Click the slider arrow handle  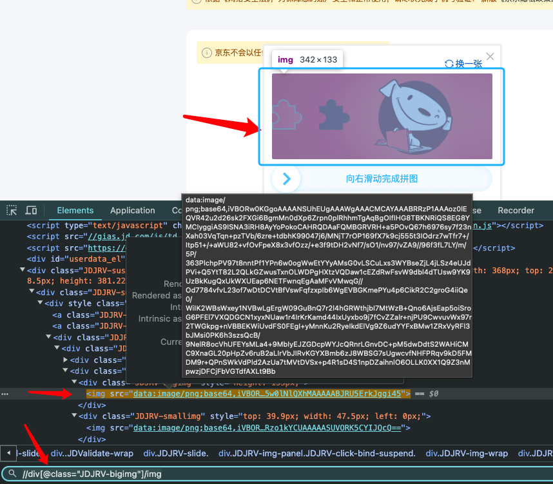click(286, 179)
